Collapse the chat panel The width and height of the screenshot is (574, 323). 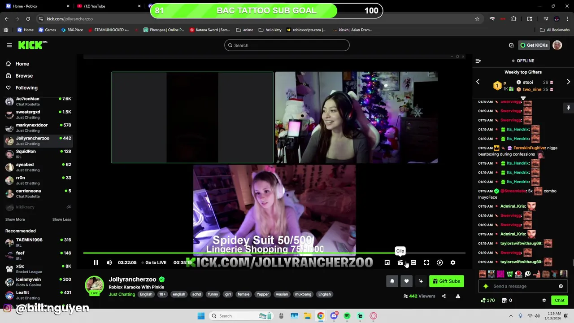tap(478, 61)
